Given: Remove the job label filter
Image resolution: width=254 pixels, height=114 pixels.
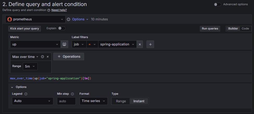Looking at the screenshot, I should [140, 44].
